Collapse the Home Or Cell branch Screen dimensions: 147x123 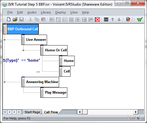pyautogui.click(x=23, y=50)
